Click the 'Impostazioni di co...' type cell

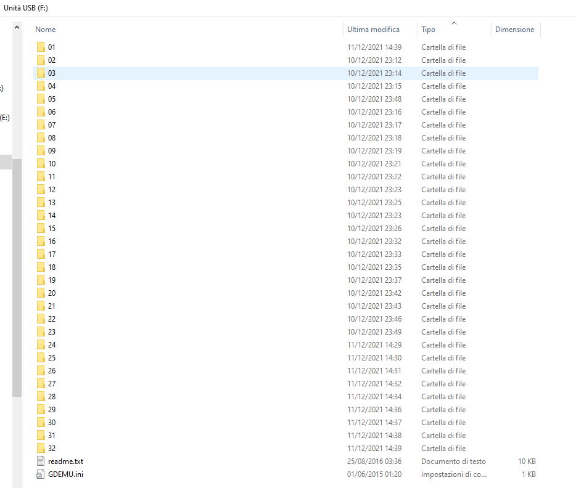[x=454, y=474]
